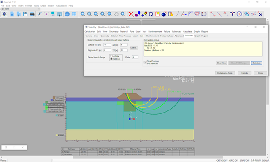Screen dimensions: 270x162
Task: Click the endpoint snap line icon
Action: tap(213, 14)
